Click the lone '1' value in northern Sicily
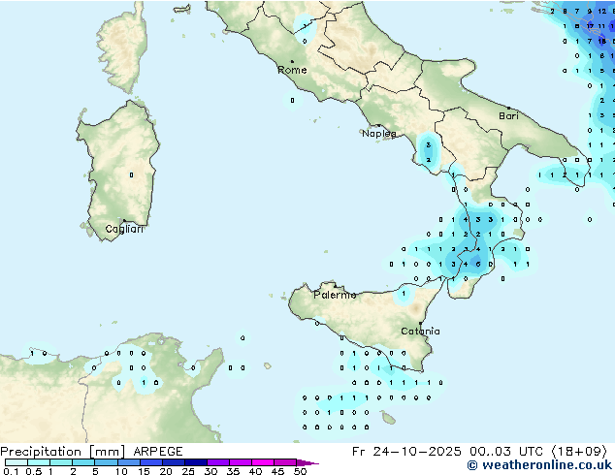615x475 pixels. click(x=404, y=293)
